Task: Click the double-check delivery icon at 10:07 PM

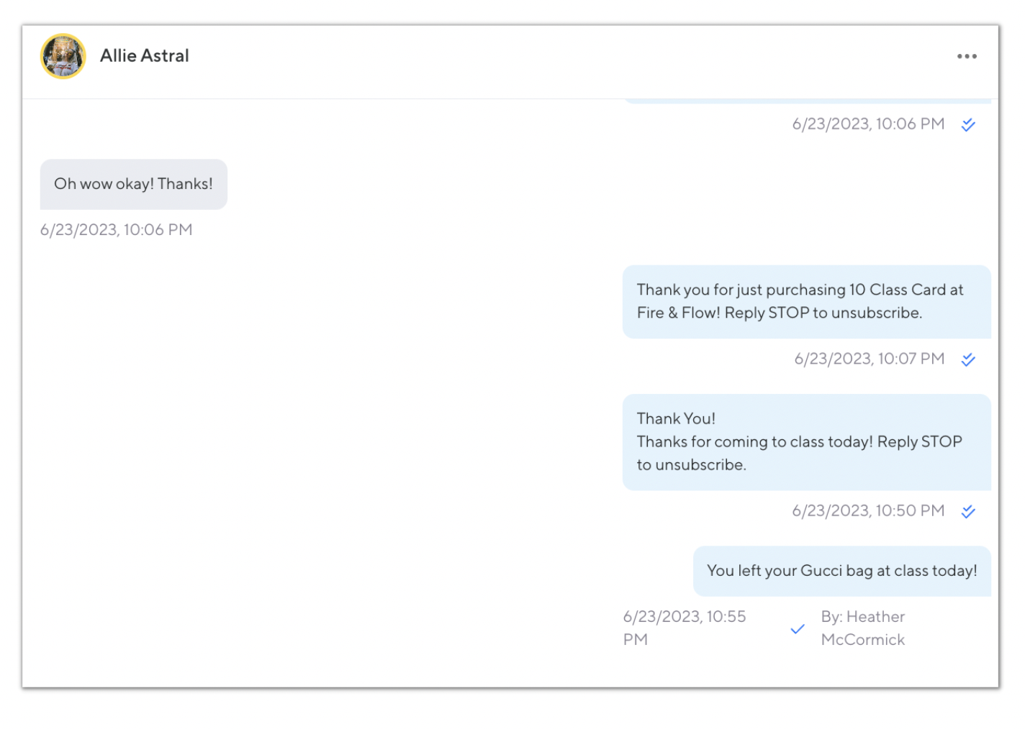Action: click(x=968, y=359)
